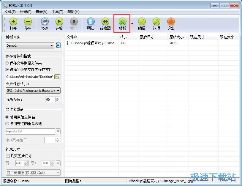Open the JPG image save format dropdown

(x=33, y=91)
